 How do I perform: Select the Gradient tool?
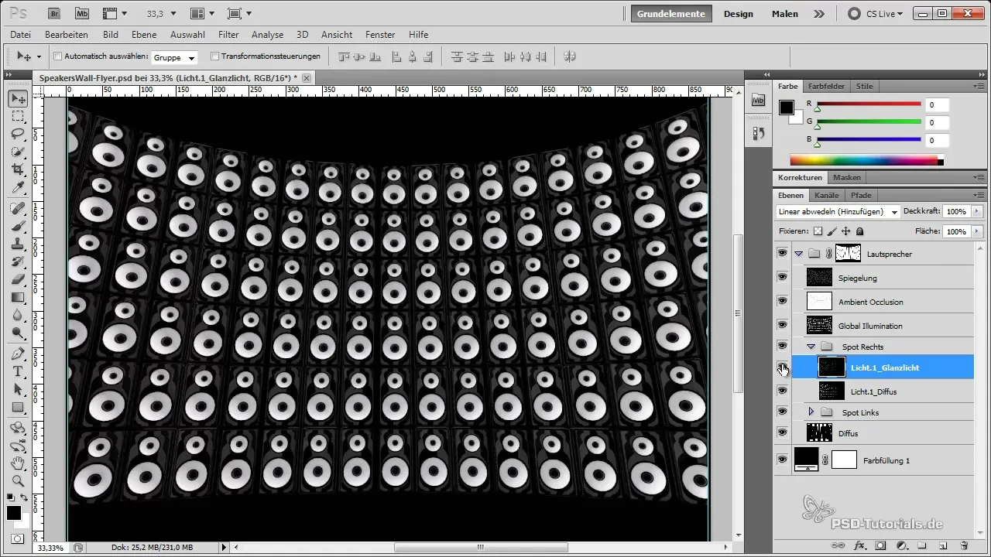coord(17,298)
